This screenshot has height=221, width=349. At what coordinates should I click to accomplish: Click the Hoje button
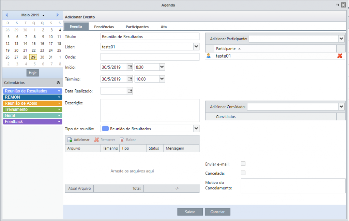(x=32, y=73)
